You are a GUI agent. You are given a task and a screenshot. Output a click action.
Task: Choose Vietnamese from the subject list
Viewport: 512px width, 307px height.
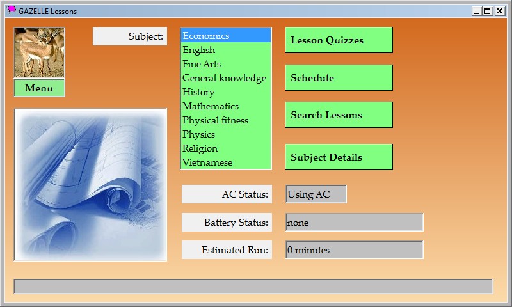(226, 162)
